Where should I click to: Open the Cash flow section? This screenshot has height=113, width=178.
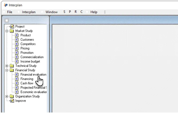27,83
